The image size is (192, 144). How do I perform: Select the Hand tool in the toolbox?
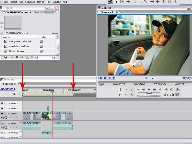[170, 2]
